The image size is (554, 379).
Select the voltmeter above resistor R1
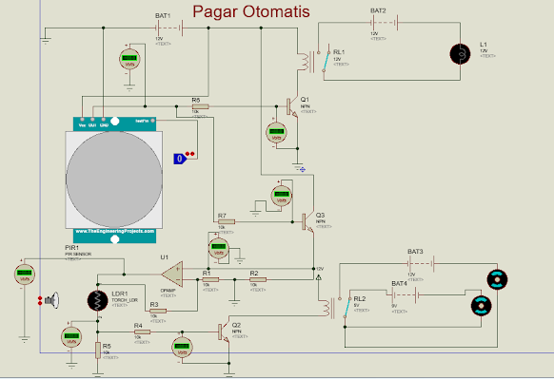coord(219,248)
